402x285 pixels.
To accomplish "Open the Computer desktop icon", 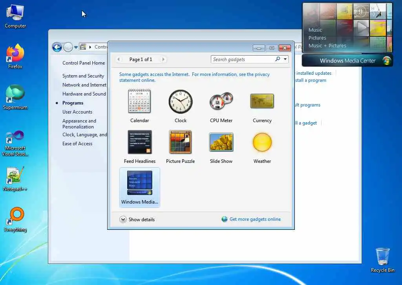I will pyautogui.click(x=15, y=16).
